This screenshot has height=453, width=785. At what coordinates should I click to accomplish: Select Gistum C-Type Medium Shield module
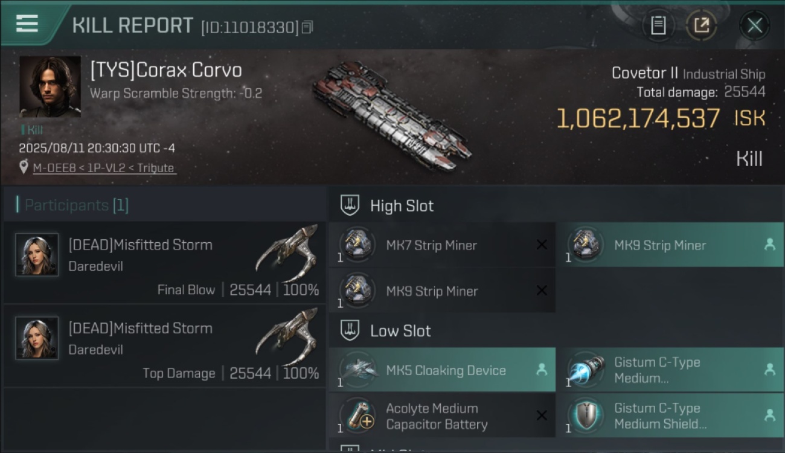click(x=670, y=416)
